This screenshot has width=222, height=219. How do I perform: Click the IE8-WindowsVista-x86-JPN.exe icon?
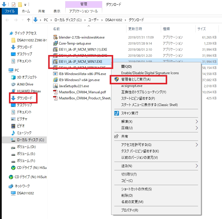point(55,74)
